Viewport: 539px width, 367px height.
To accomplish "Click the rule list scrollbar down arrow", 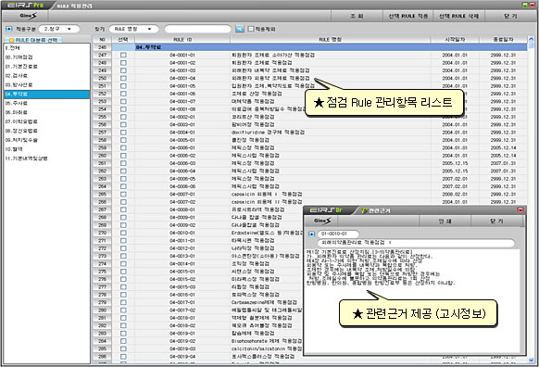I will pos(531,361).
